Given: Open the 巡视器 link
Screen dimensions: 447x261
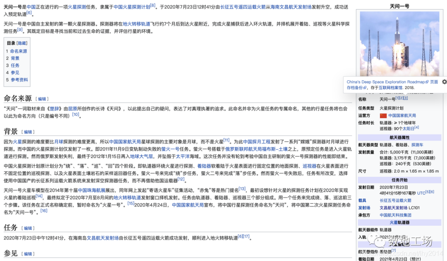Looking at the screenshot, I should tap(309, 166).
